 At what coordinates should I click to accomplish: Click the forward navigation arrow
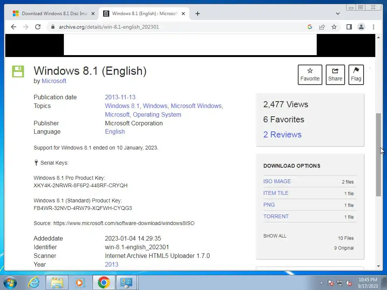coord(26,27)
